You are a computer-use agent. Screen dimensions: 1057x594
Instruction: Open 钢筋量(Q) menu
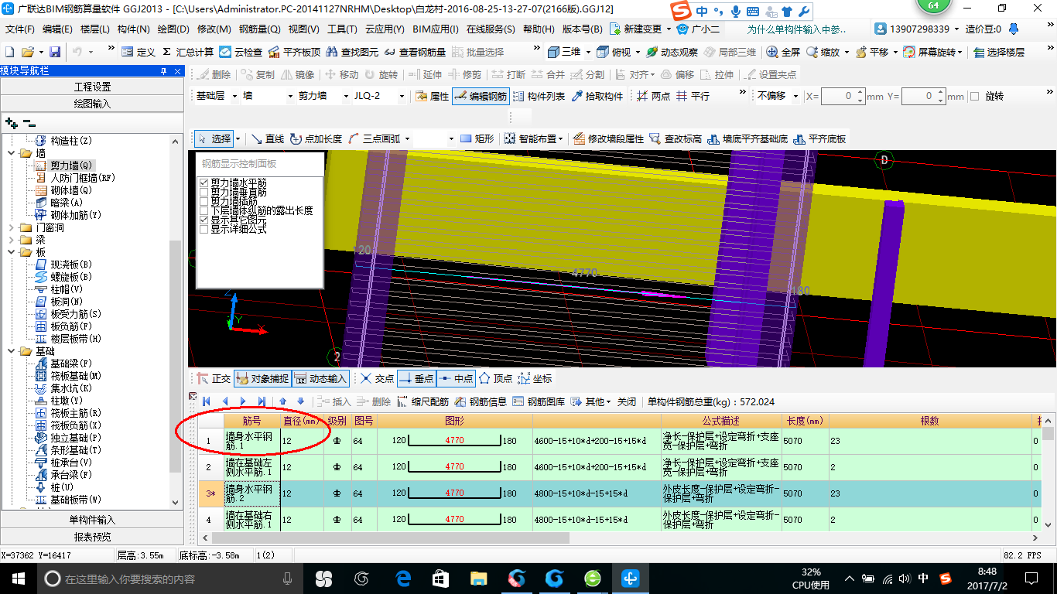(x=260, y=29)
